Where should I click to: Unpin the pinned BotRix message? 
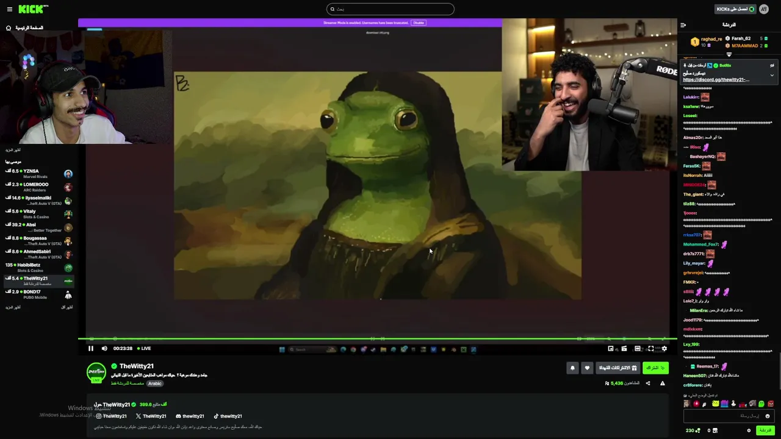click(x=772, y=65)
